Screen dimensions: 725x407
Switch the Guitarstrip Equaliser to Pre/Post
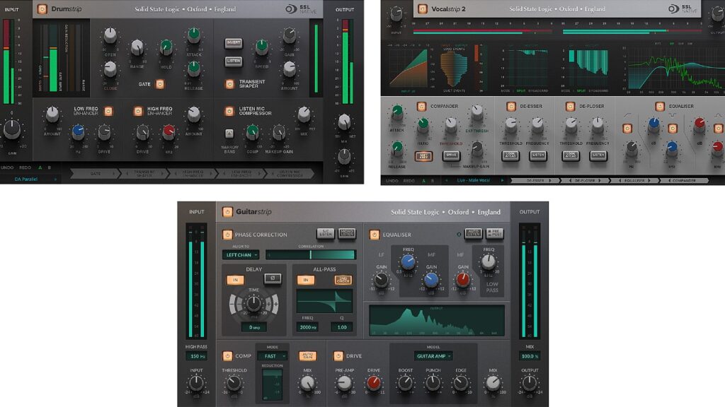coord(494,232)
